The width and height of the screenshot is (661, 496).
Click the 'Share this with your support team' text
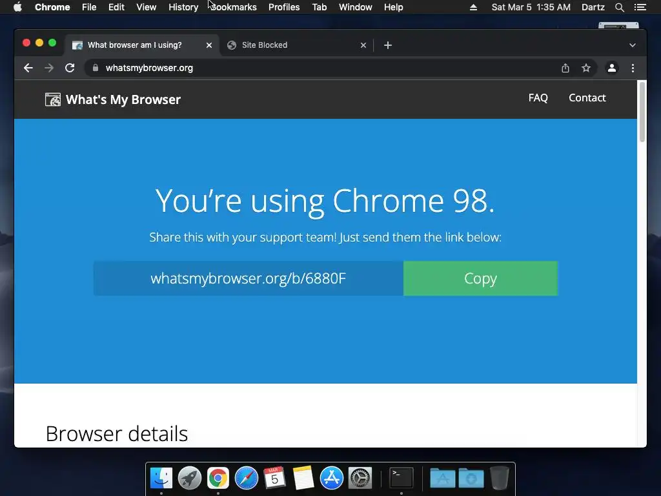[x=325, y=237]
